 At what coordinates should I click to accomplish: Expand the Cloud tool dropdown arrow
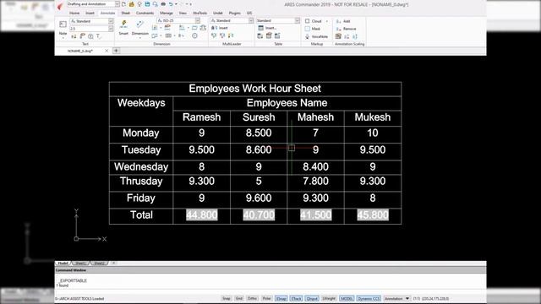tap(327, 21)
